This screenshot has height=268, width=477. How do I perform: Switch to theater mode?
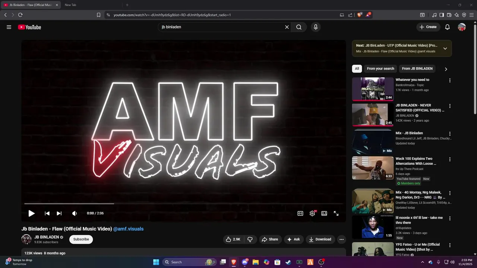pos(324,213)
